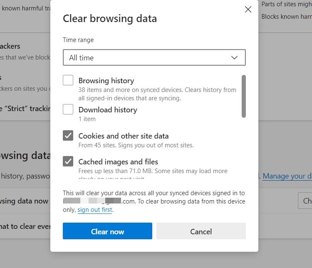Close the Clear browsing data dialog

coord(248,10)
